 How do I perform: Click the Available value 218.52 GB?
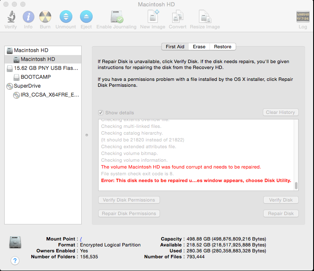226,245
